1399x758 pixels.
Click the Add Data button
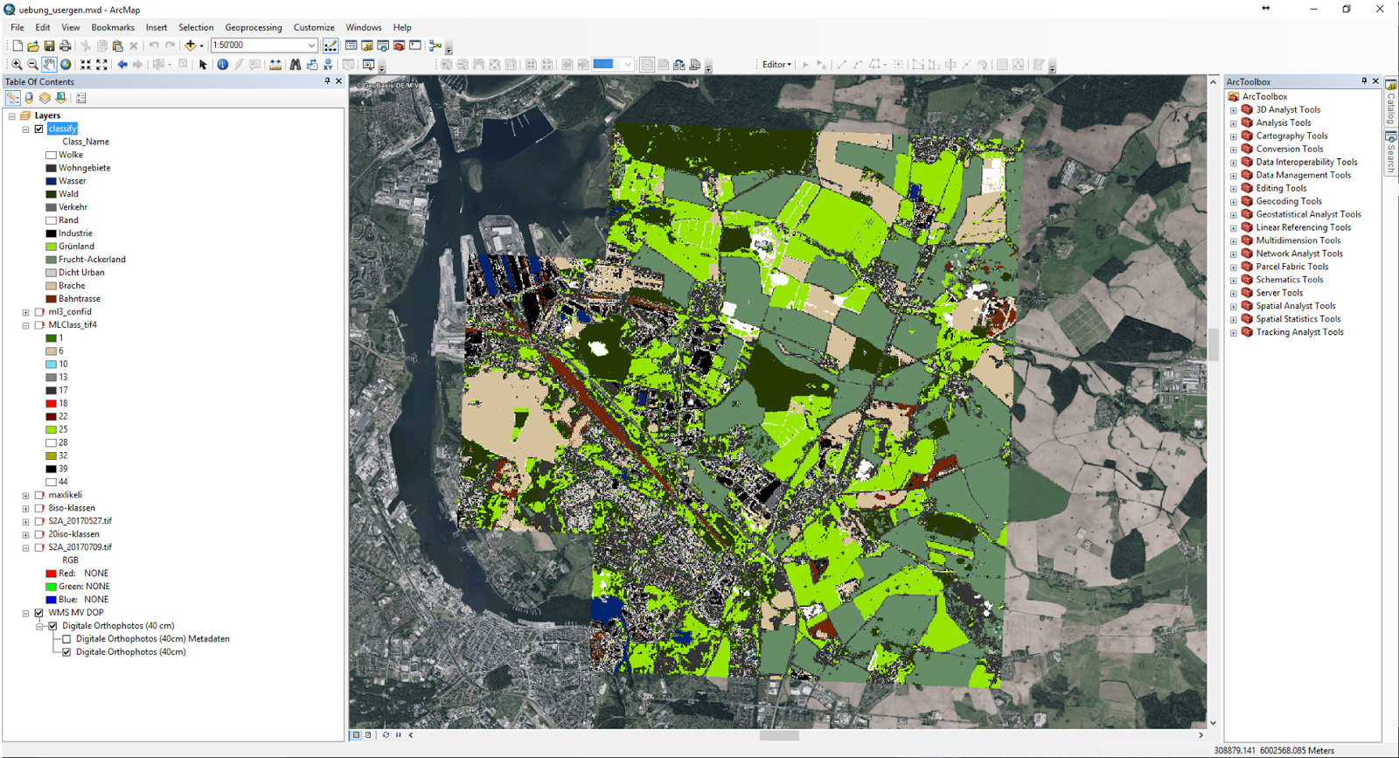pos(190,45)
